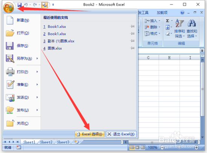This screenshot has height=153, width=207.
Task: Click the zoom in plus button
Action: click(196, 147)
